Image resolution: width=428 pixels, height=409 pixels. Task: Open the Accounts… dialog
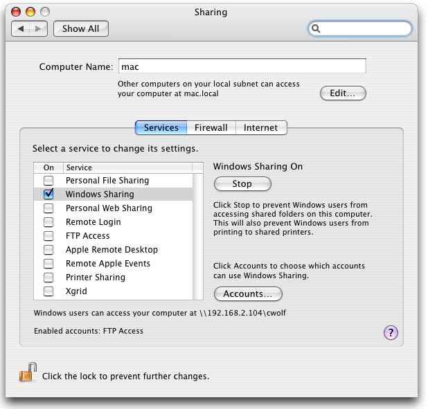(x=247, y=294)
